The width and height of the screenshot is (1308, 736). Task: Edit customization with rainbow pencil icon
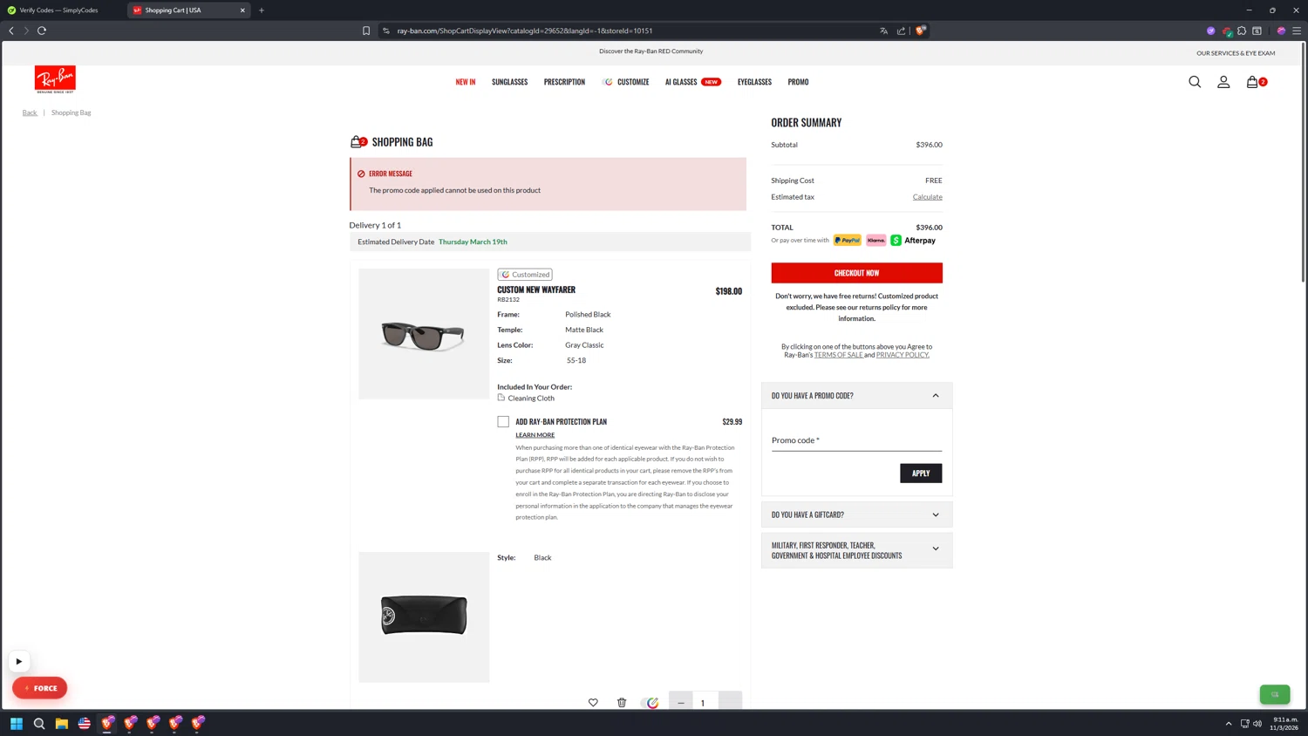point(652,703)
